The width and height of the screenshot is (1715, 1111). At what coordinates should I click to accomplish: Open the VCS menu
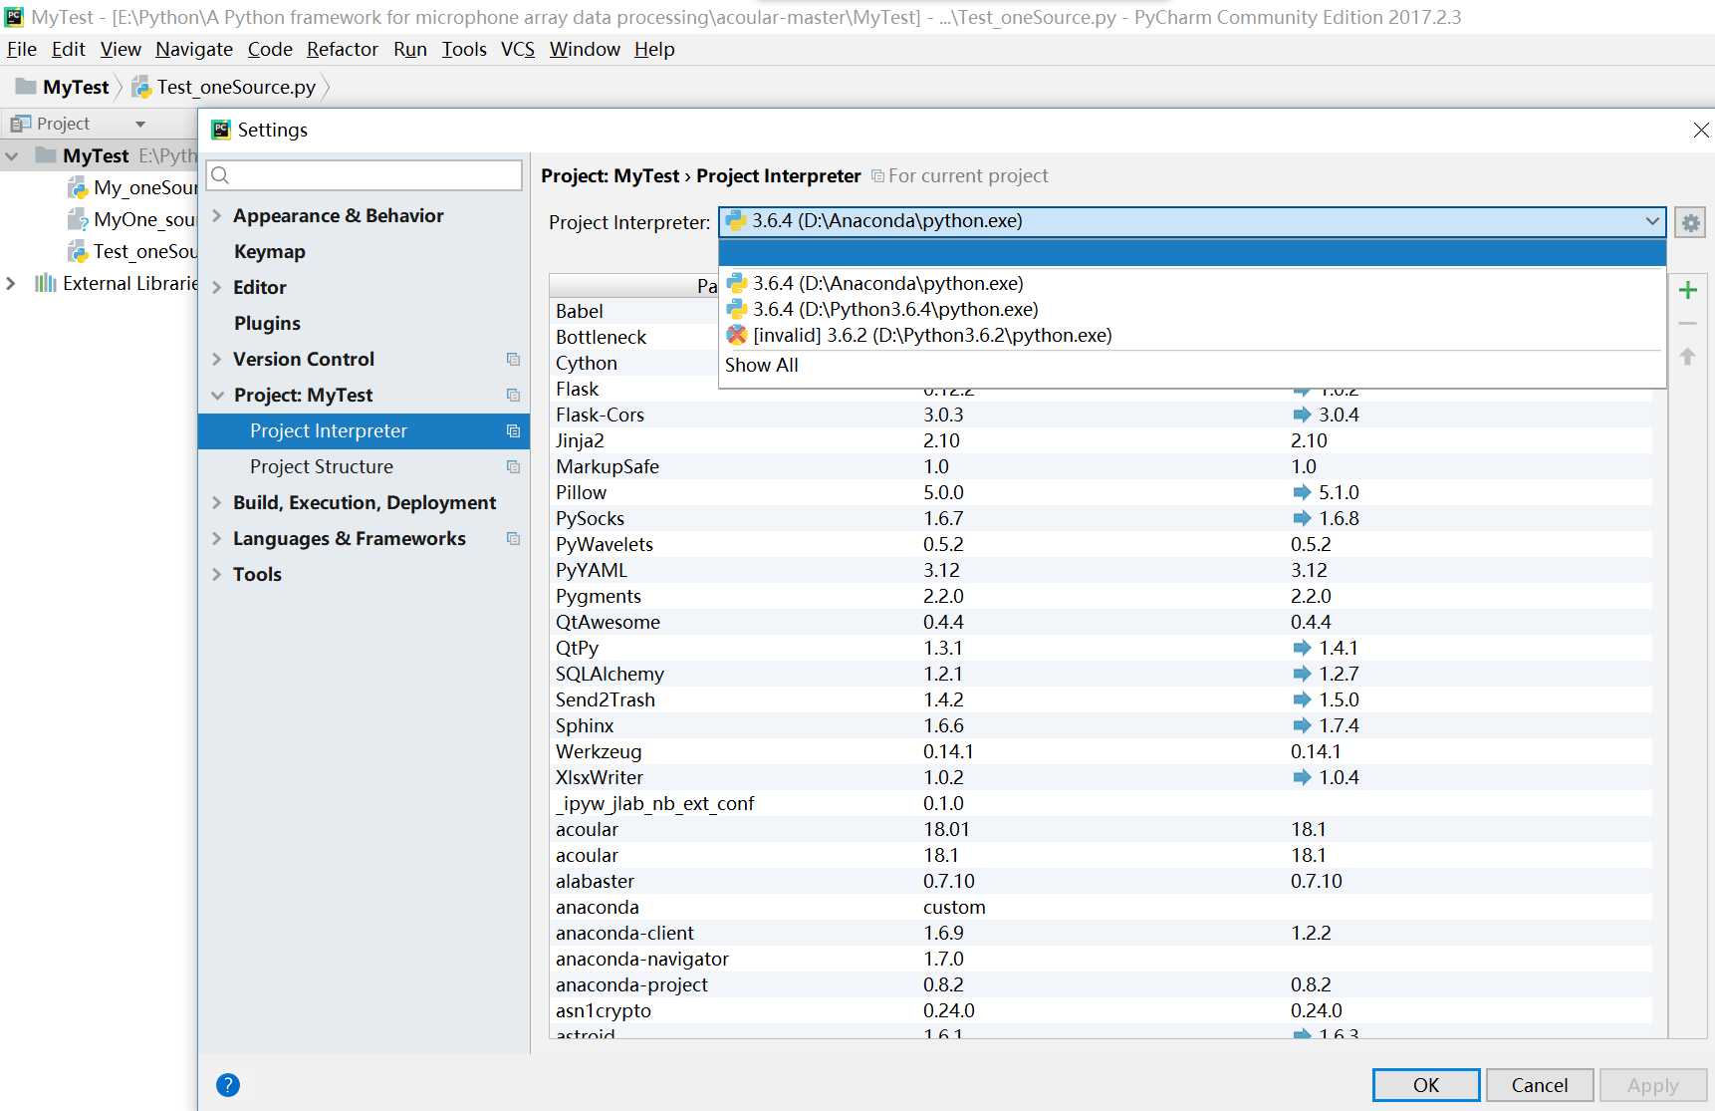518,49
